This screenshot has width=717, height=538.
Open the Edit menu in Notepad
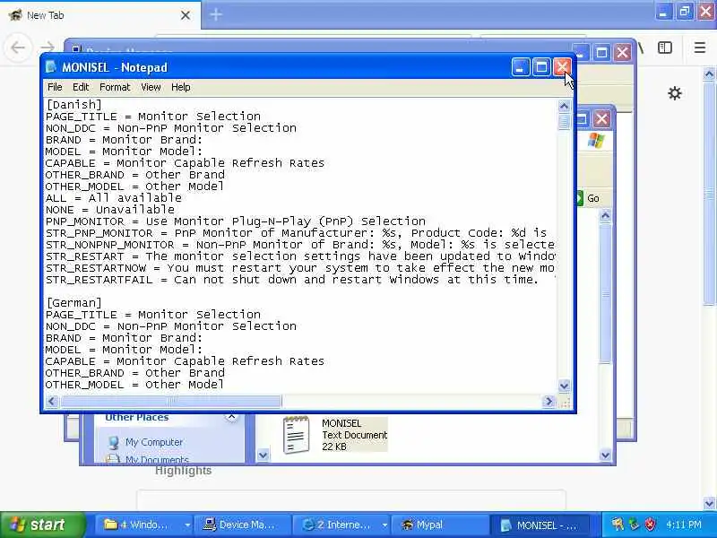(x=81, y=87)
